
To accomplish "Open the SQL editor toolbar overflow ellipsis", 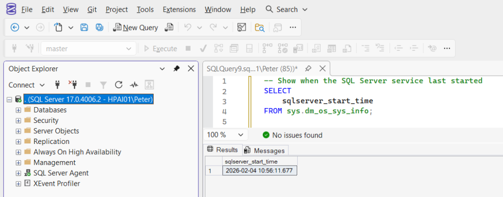I will 447,49.
